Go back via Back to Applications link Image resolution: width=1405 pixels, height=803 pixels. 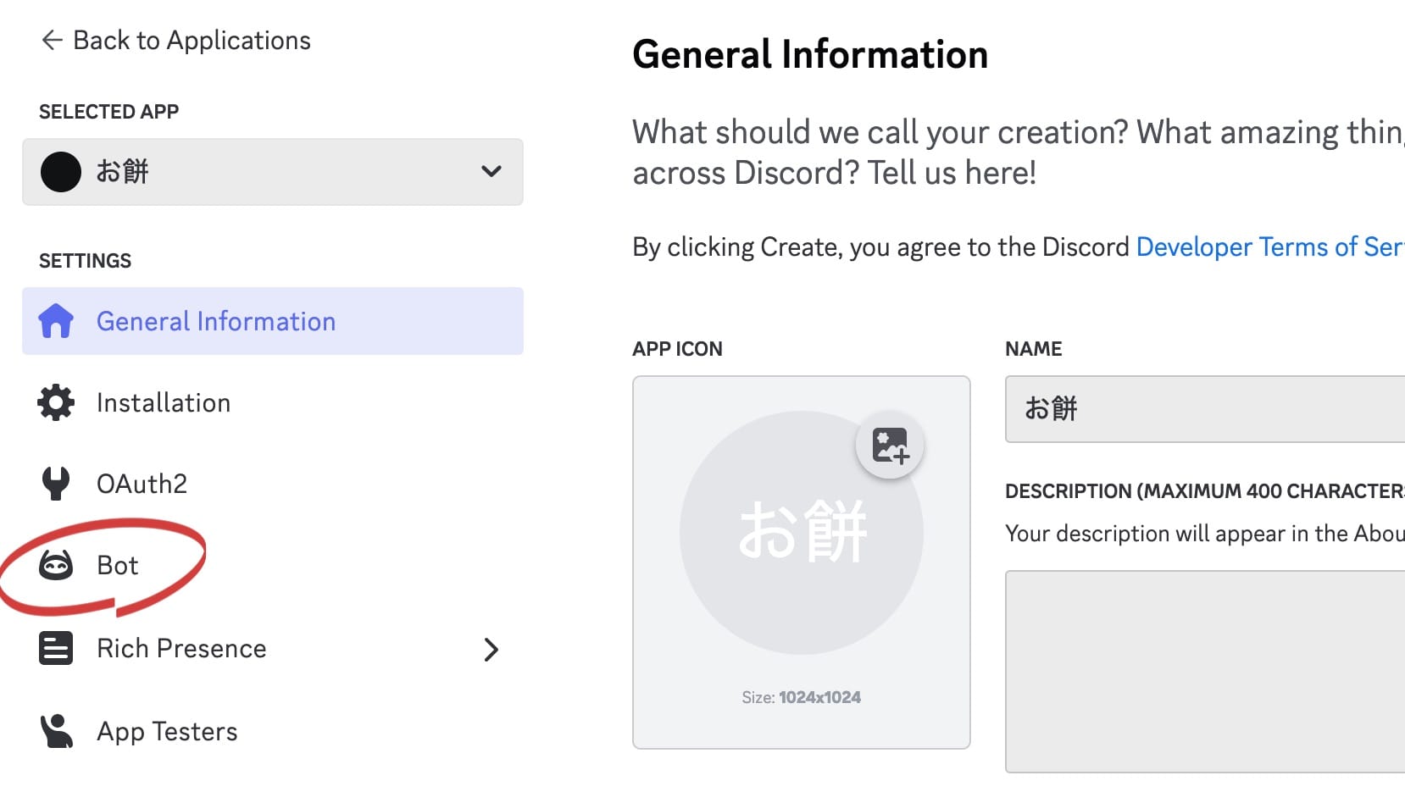[x=176, y=40]
